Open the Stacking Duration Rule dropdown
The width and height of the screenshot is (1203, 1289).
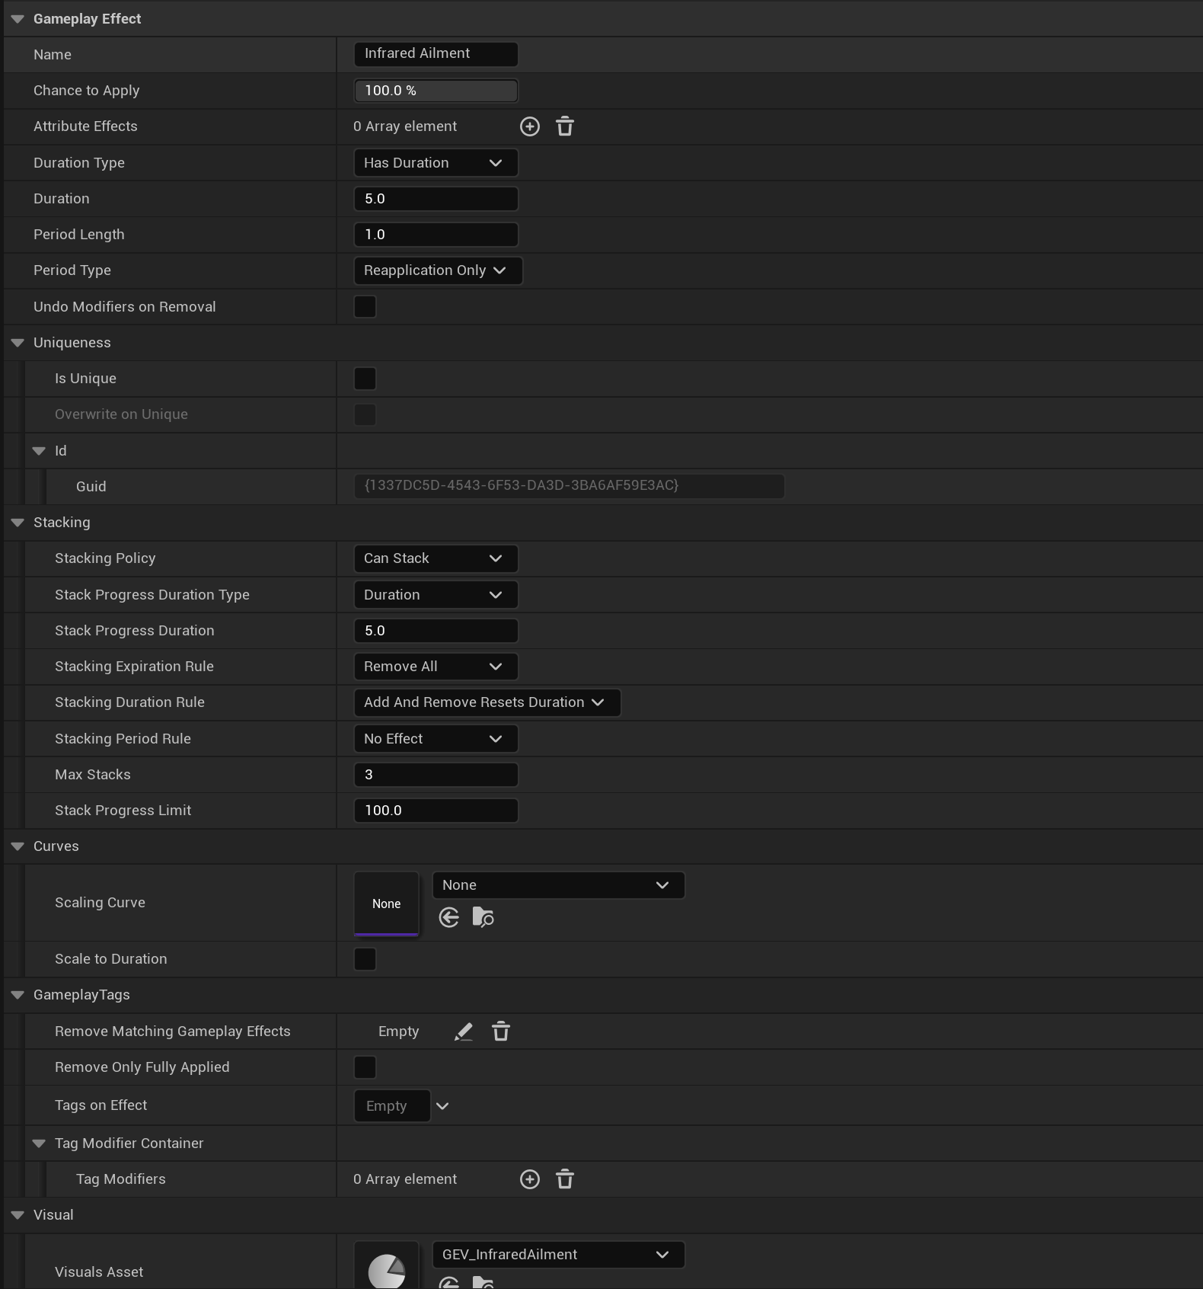point(487,702)
